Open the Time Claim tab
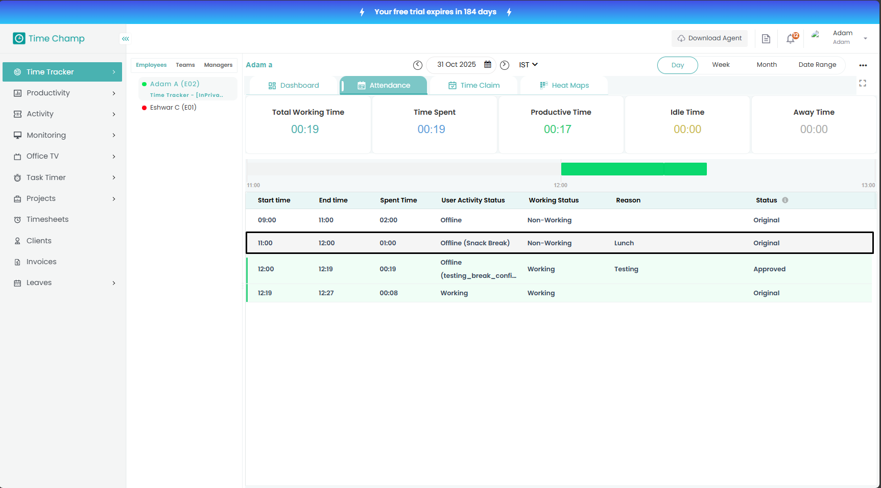 click(474, 86)
